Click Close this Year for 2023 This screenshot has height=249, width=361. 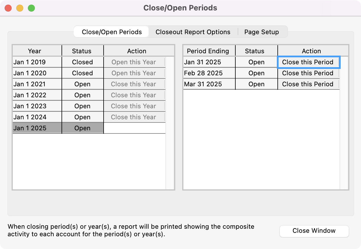pos(134,106)
